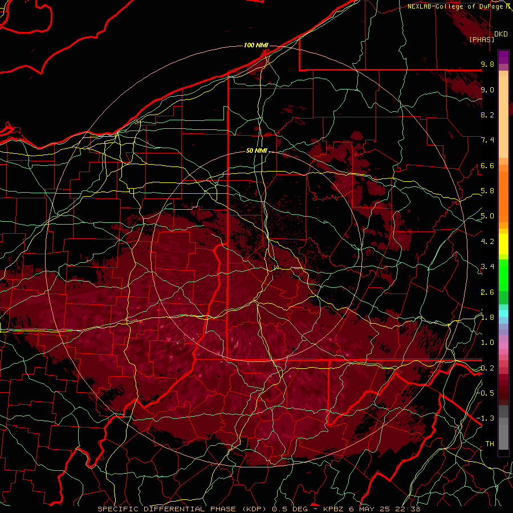This screenshot has height=513, width=513.
Task: Select the 9.0 legend value
Action: pyautogui.click(x=487, y=89)
